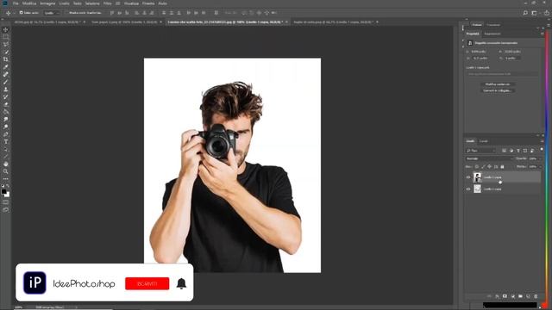
Task: Toggle layer filtering on/off switch
Action: point(542,150)
